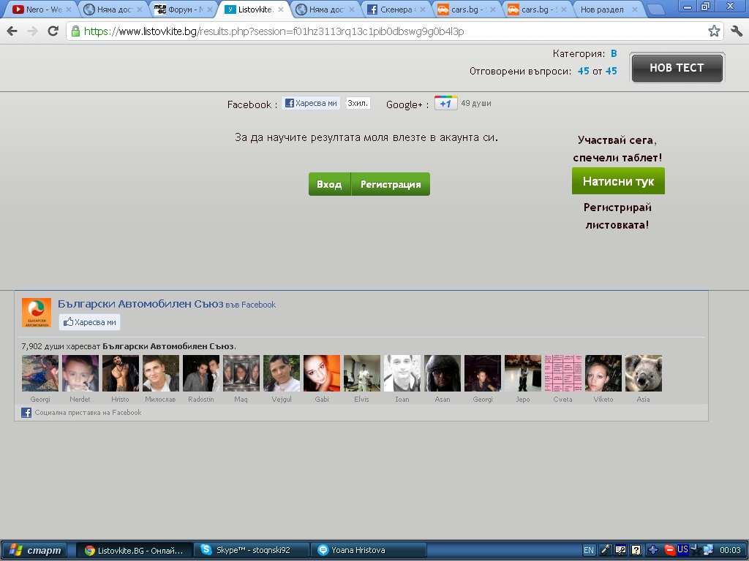Click the Регистрация button

[391, 185]
